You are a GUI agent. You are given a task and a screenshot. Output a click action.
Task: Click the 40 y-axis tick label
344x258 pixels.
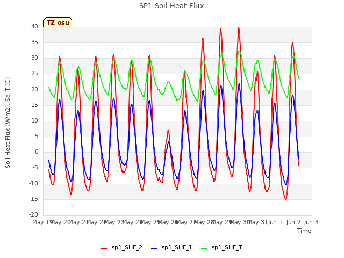[x=34, y=26]
